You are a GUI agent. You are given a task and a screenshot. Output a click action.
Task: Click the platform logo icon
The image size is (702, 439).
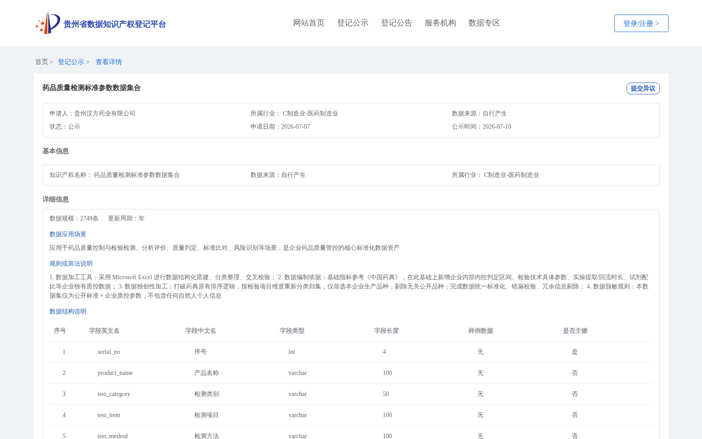[x=48, y=23]
